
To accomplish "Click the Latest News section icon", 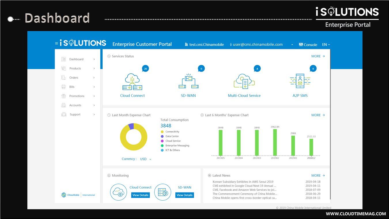I will pos(209,175).
